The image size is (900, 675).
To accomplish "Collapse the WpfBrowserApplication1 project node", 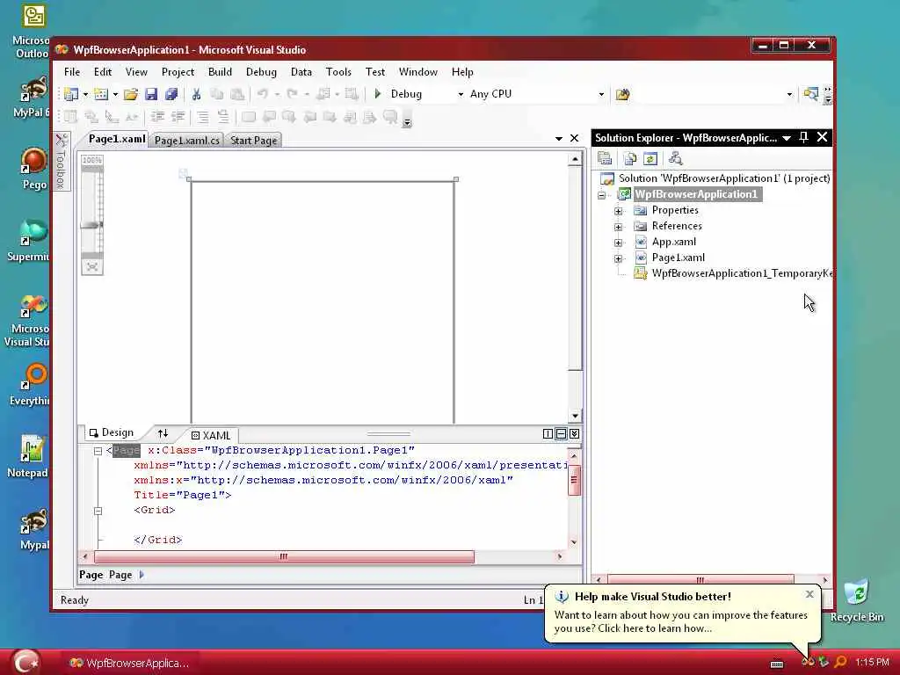I will coord(601,195).
